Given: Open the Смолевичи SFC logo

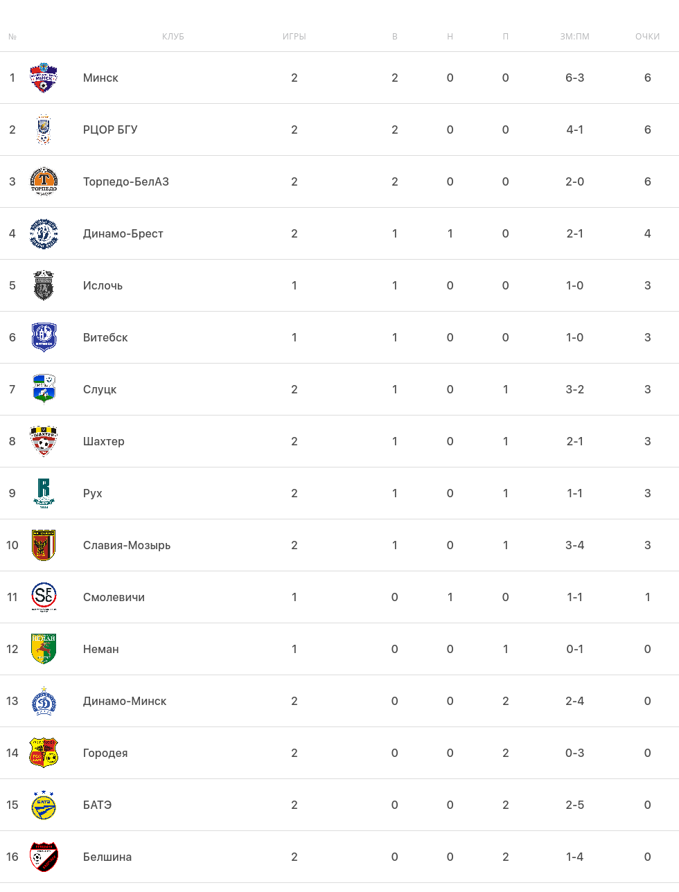Looking at the screenshot, I should click(44, 597).
